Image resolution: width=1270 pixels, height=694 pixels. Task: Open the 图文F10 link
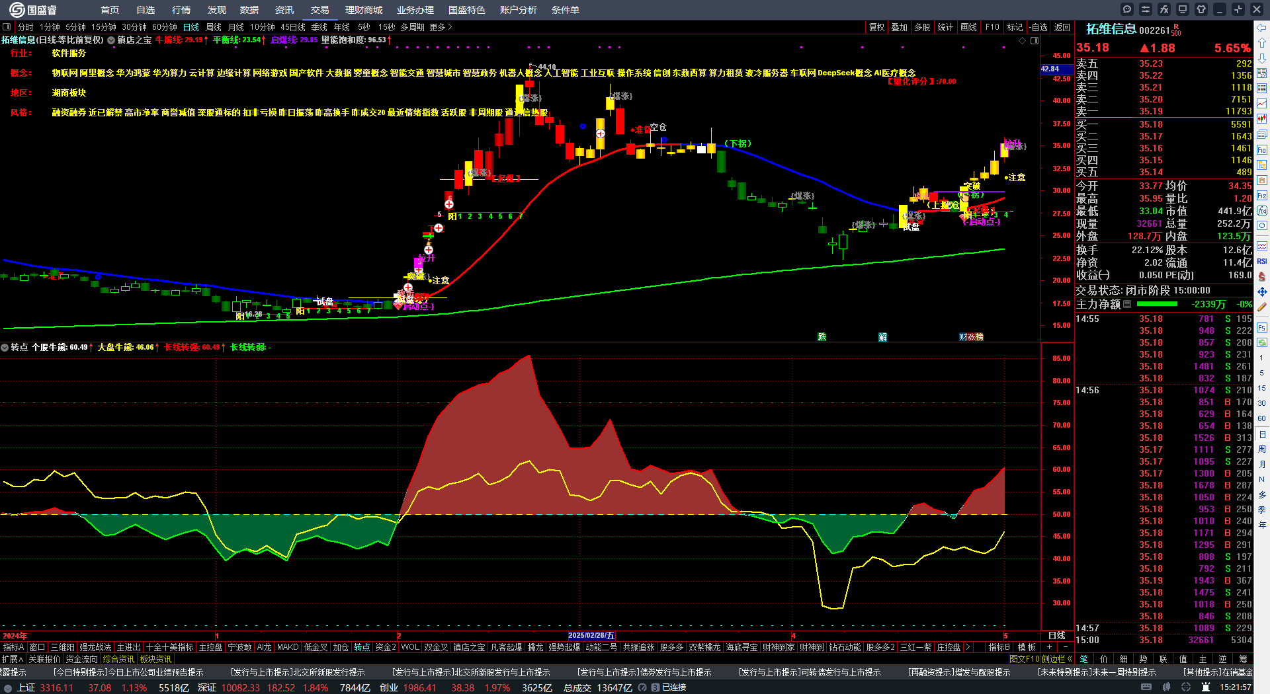(x=1025, y=659)
